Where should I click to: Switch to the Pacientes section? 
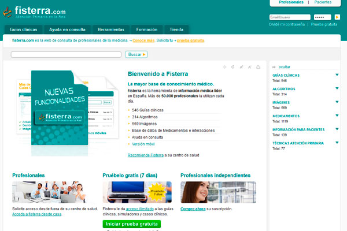pos(323,2)
